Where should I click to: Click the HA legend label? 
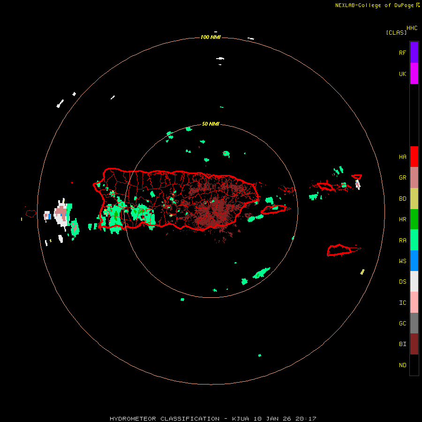tap(402, 157)
